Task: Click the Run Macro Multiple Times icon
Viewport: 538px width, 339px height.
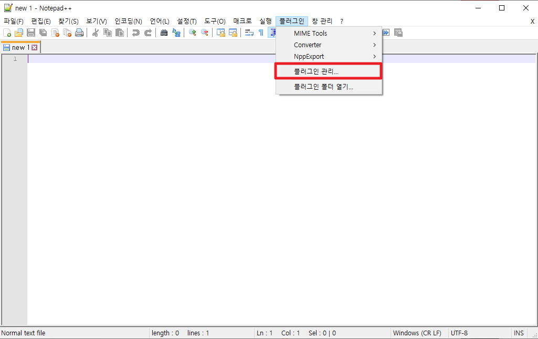Action: click(x=386, y=33)
